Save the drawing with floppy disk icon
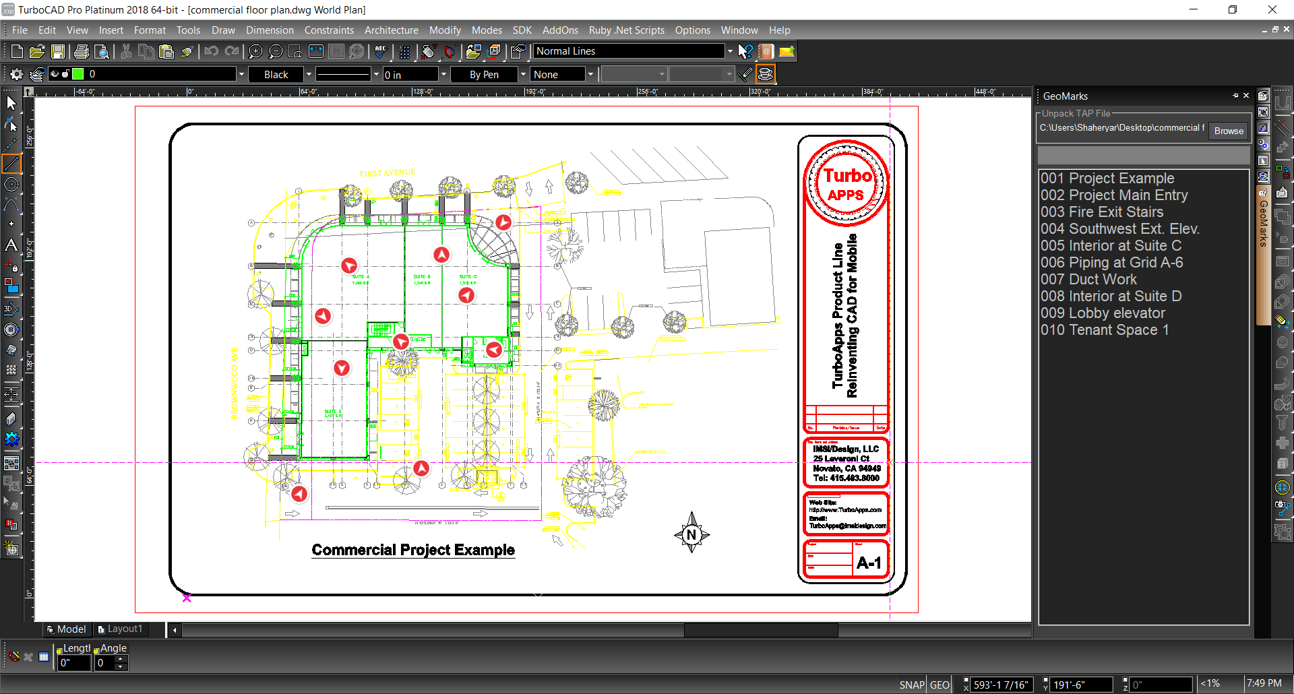The image size is (1294, 694). pyautogui.click(x=58, y=51)
